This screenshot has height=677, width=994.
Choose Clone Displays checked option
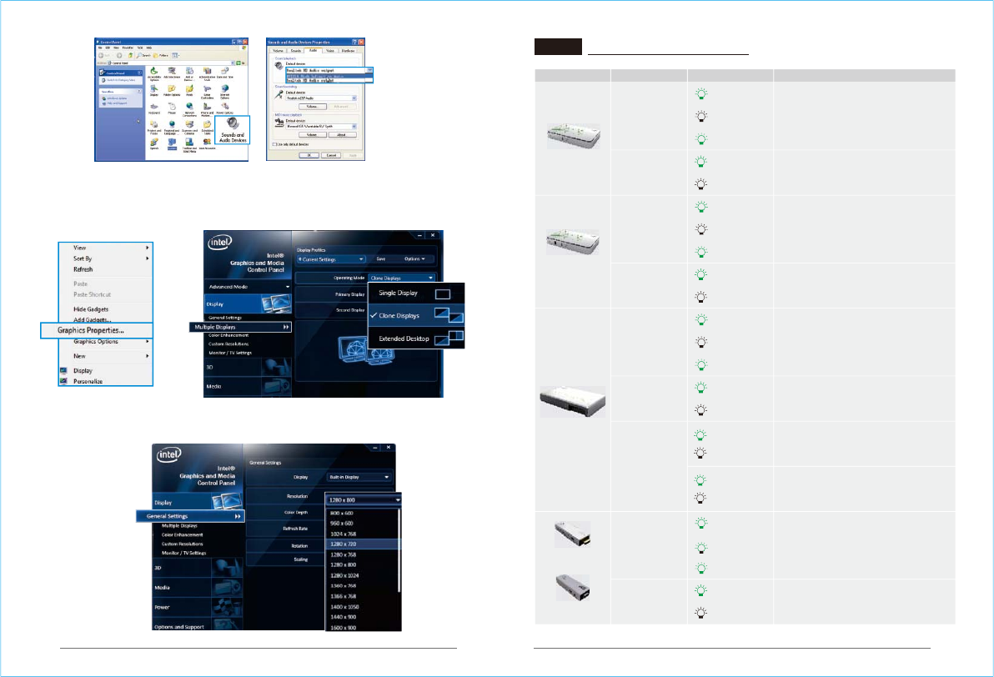tap(416, 316)
